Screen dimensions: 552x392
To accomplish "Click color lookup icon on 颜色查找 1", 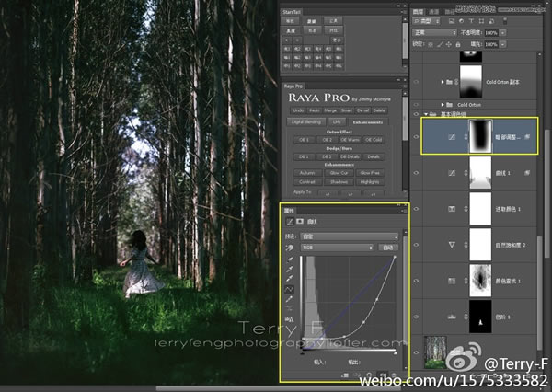I will click(452, 281).
